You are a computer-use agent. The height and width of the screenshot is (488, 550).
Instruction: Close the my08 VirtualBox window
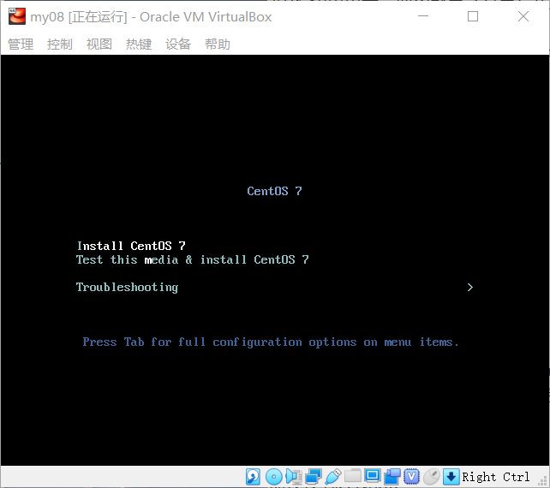(523, 16)
